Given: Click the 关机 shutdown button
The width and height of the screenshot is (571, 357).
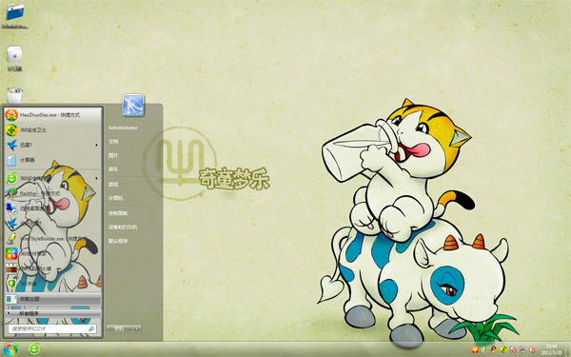Looking at the screenshot, I should click(x=119, y=328).
